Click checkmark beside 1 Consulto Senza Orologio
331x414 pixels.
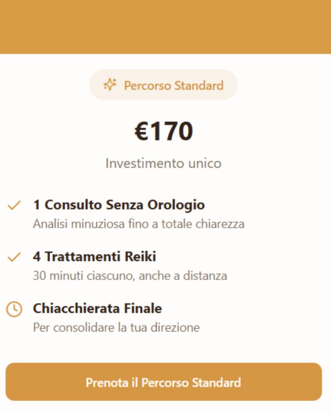14,205
